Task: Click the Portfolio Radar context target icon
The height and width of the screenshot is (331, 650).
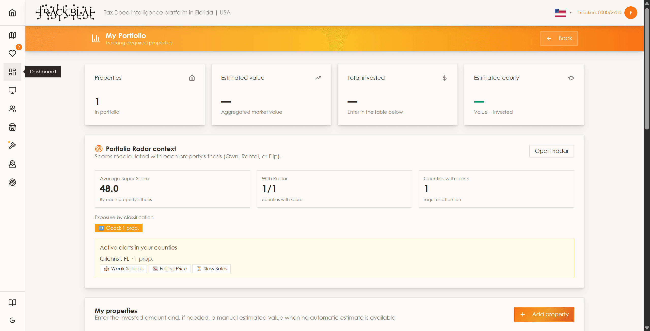Action: point(99,148)
